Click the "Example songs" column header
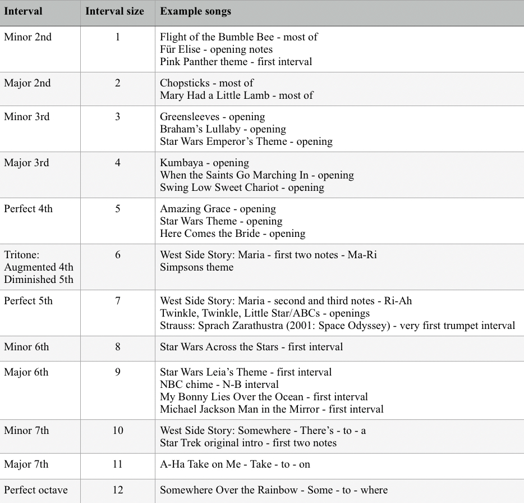This screenshot has height=503, width=524. coord(195,11)
